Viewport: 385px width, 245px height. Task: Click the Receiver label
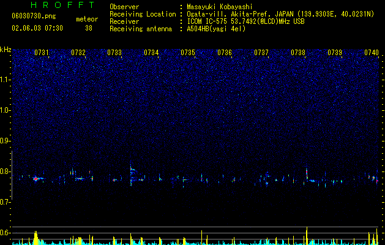click(124, 21)
